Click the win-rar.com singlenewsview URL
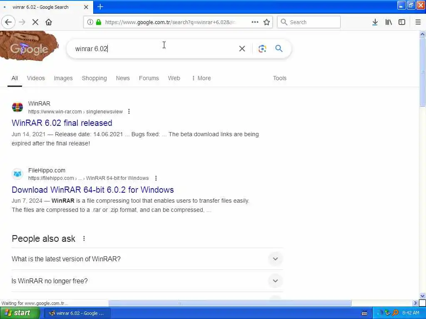 tap(76, 111)
